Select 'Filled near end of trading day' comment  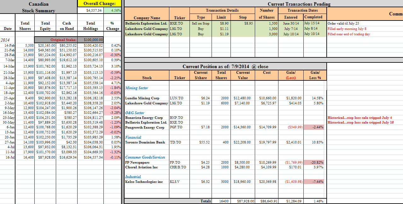349,34
